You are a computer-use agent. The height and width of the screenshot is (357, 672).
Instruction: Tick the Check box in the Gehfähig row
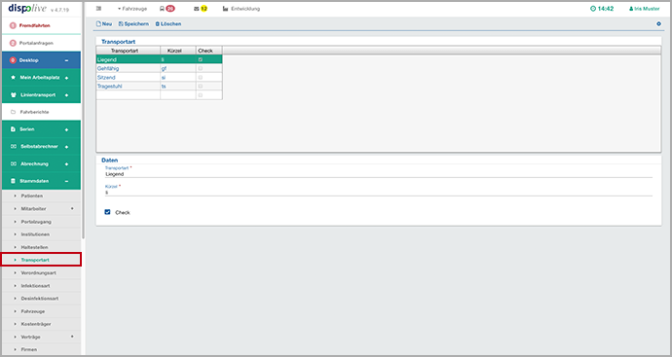[201, 68]
